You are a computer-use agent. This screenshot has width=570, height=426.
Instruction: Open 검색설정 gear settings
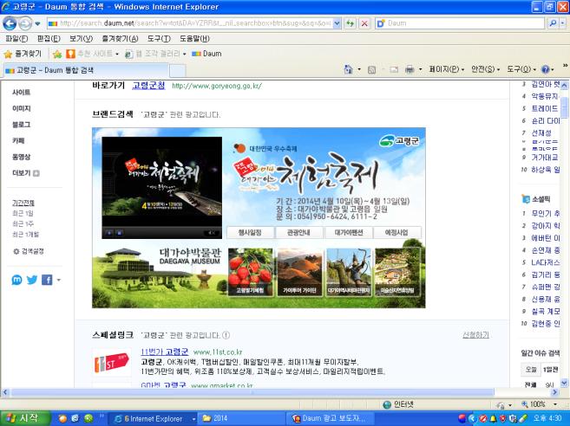point(29,251)
